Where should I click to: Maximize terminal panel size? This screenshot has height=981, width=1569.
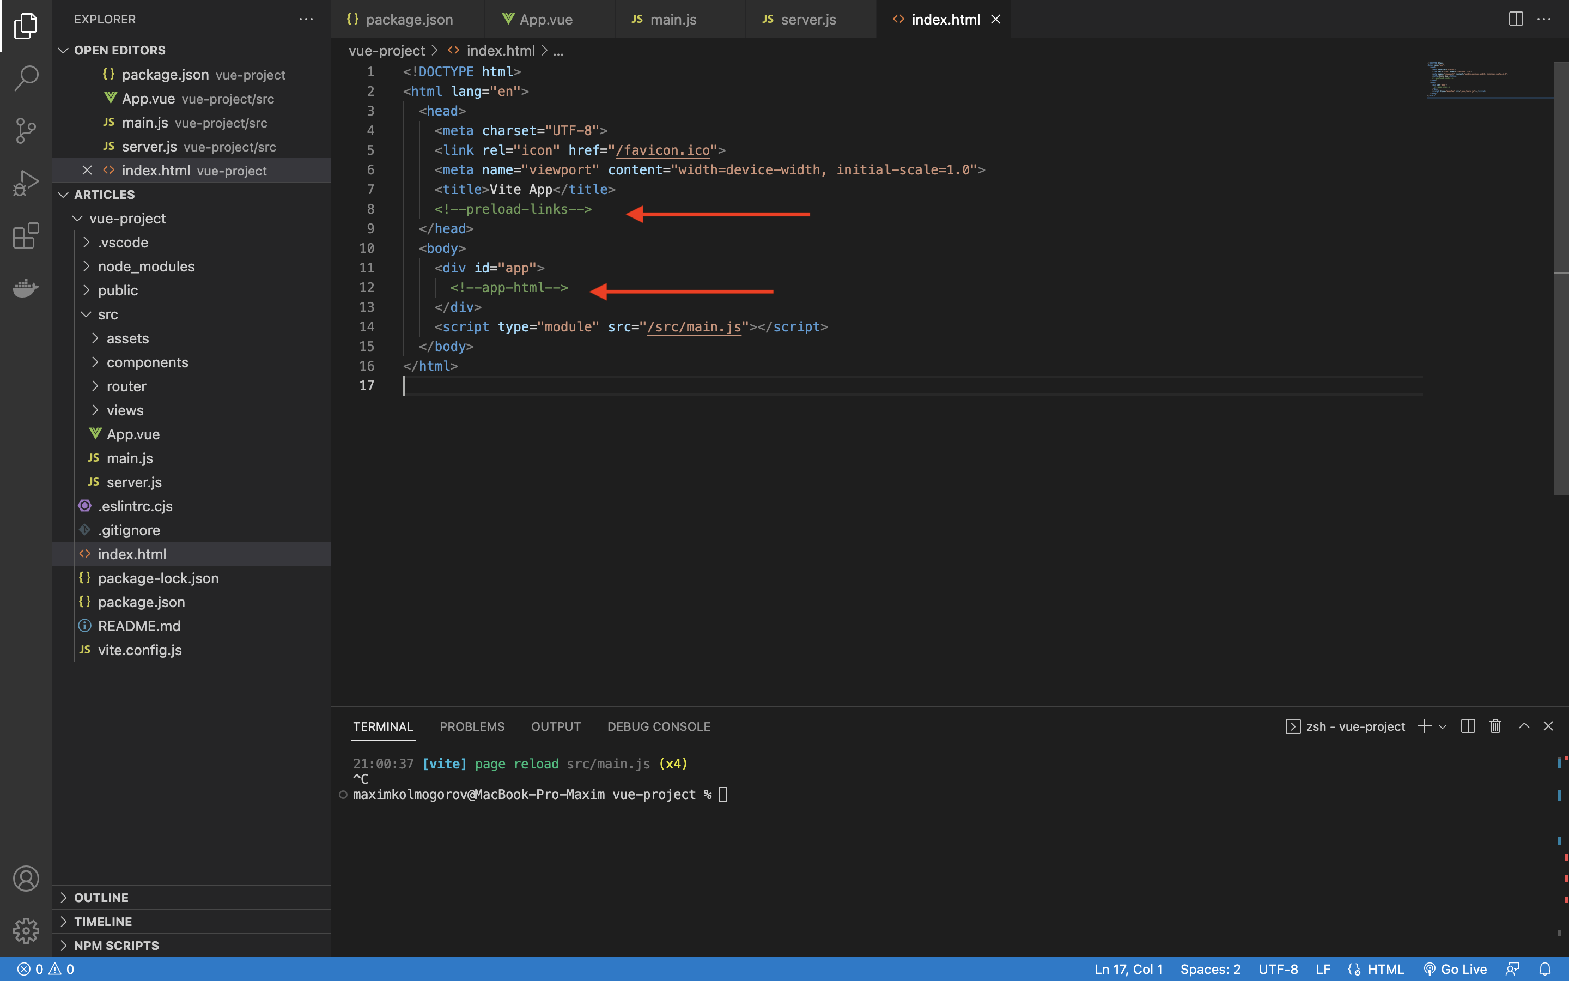[x=1524, y=726]
